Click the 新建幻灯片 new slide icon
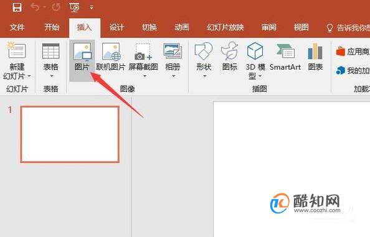Viewport: 370px width, 237px height. coord(17,50)
